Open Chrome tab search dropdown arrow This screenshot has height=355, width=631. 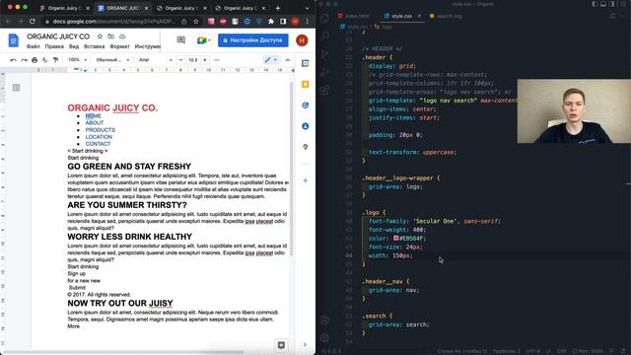[307, 8]
